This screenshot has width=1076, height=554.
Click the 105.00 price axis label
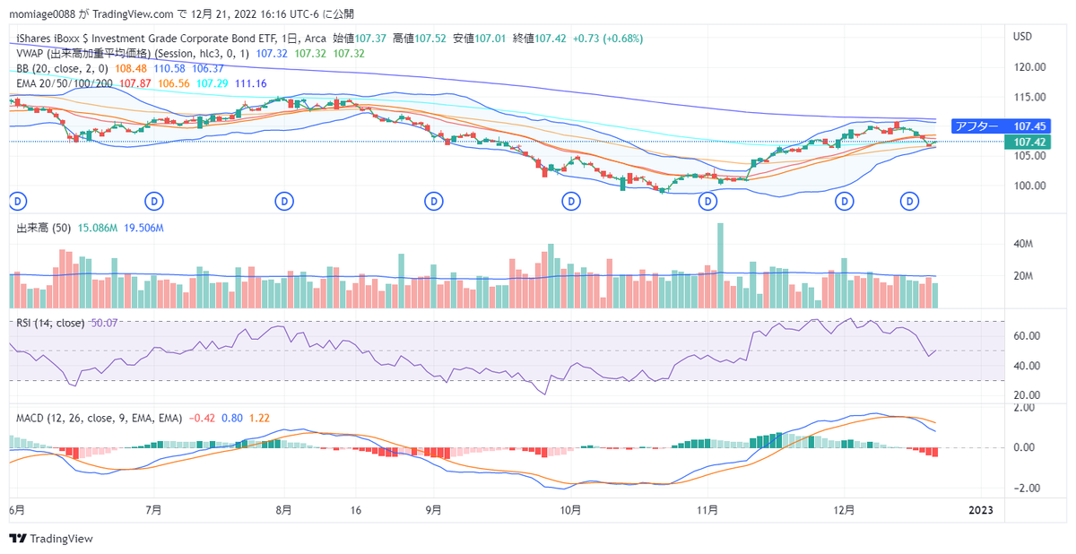1029,156
